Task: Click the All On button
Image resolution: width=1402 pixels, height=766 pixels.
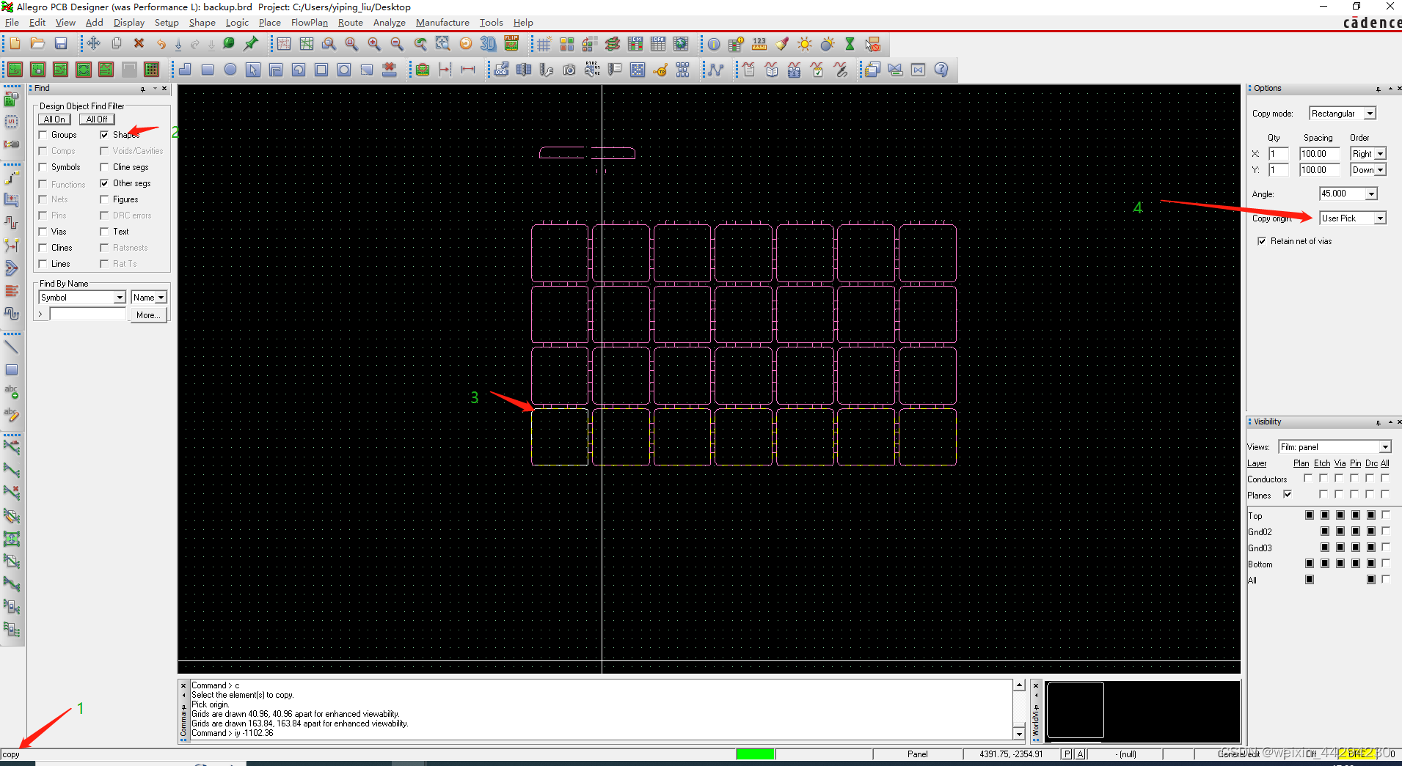Action: pyautogui.click(x=54, y=119)
